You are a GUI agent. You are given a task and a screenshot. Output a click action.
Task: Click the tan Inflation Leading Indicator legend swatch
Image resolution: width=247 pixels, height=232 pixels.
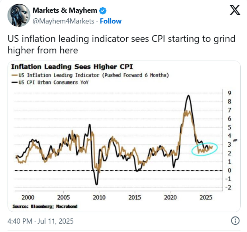click(14, 75)
